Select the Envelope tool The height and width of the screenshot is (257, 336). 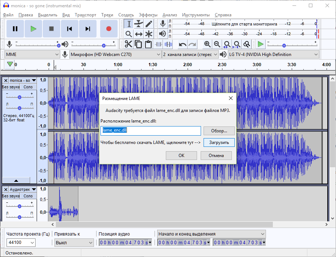pyautogui.click(x=139, y=24)
